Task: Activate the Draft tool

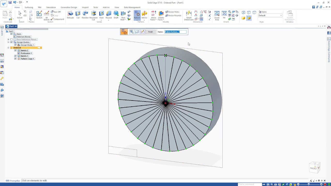Action: [x=116, y=15]
